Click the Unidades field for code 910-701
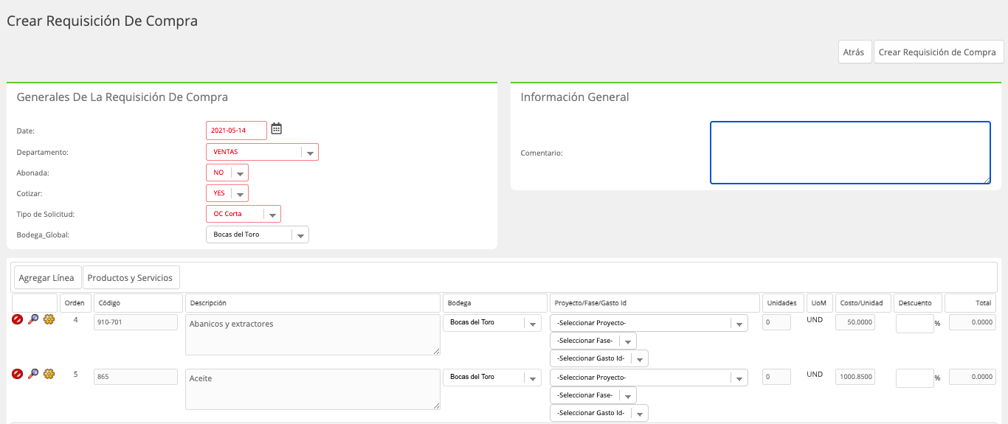1008x424 pixels. pos(776,322)
